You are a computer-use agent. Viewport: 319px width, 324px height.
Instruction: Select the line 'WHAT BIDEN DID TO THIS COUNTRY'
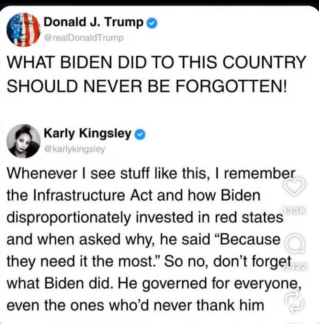(x=156, y=62)
